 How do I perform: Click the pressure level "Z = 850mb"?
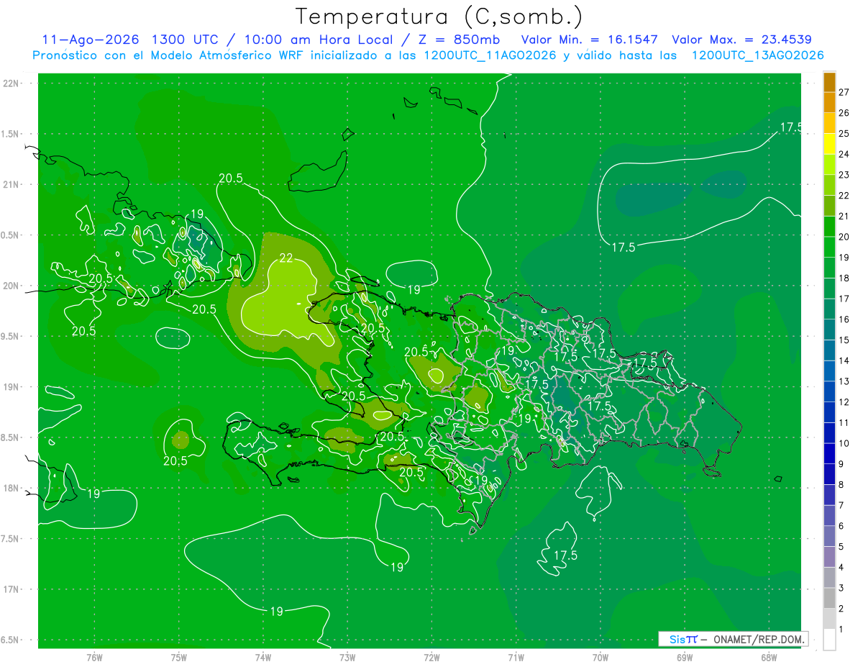point(458,40)
